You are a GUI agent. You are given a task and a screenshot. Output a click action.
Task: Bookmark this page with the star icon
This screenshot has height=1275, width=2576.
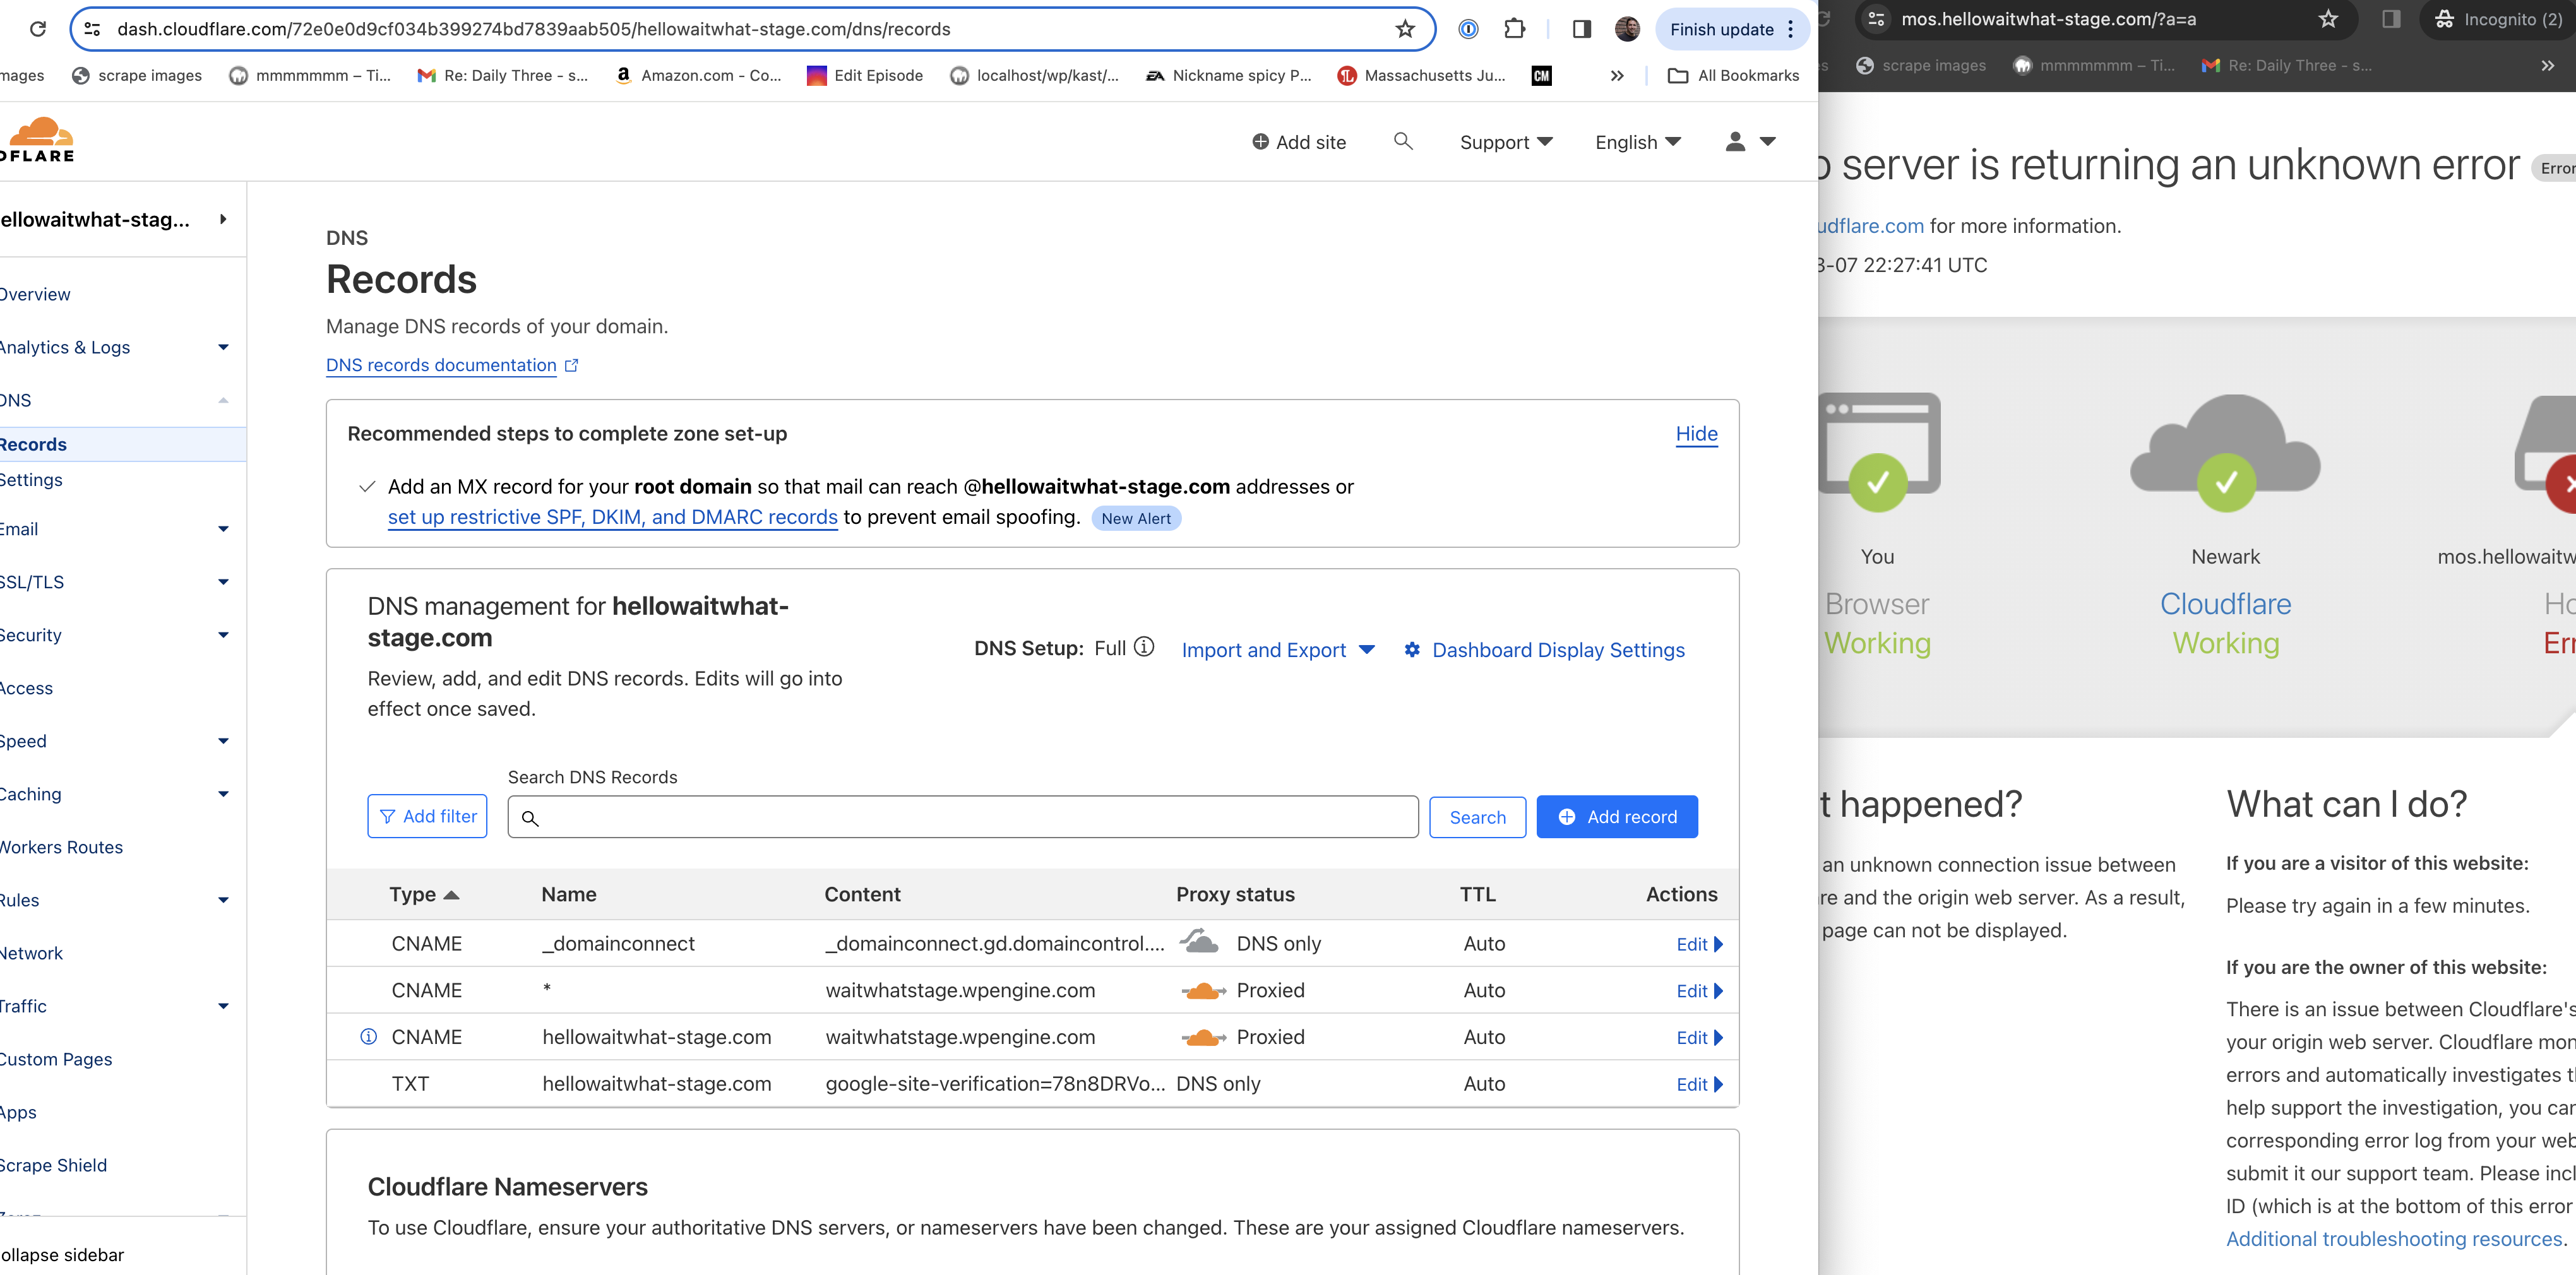[x=1405, y=29]
